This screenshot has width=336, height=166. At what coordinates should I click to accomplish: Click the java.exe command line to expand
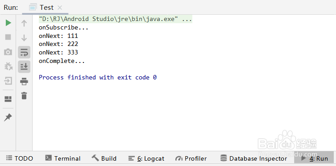coord(115,19)
